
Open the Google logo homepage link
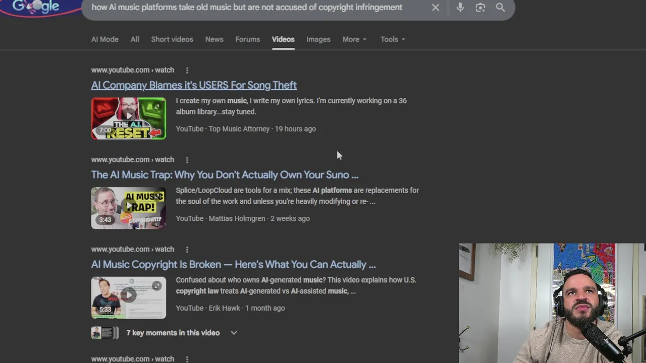(35, 7)
